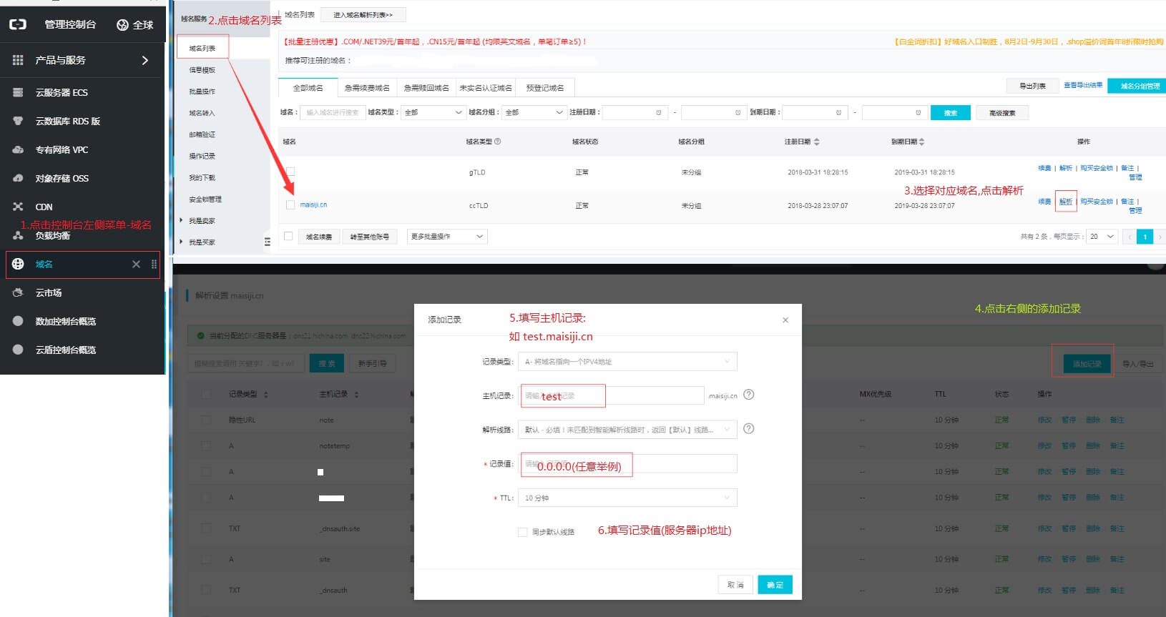1166x617 pixels.
Task: Open the 域名分组 dropdown
Action: coord(535,112)
